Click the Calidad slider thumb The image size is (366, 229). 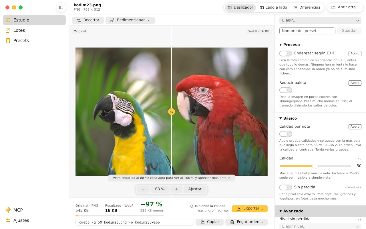315,166
